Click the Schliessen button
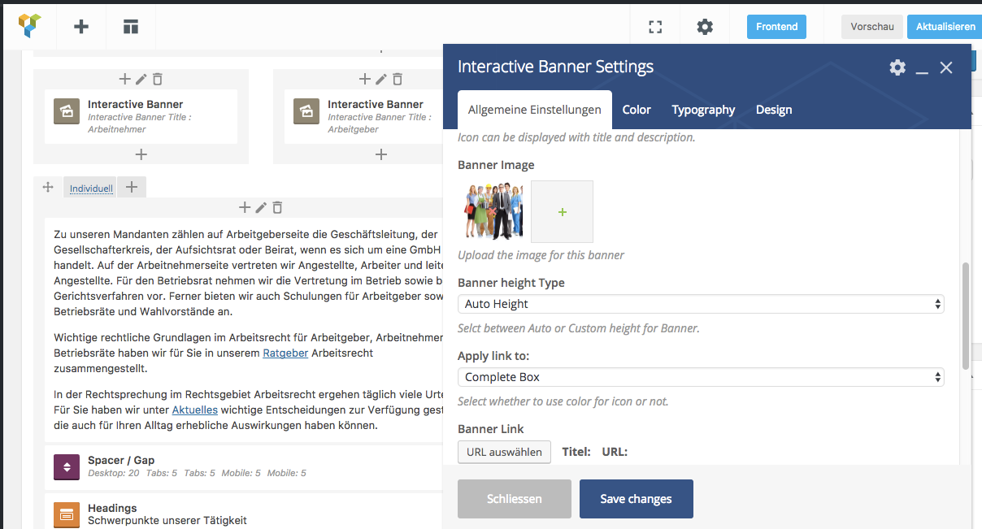Image resolution: width=982 pixels, height=529 pixels. coord(515,499)
